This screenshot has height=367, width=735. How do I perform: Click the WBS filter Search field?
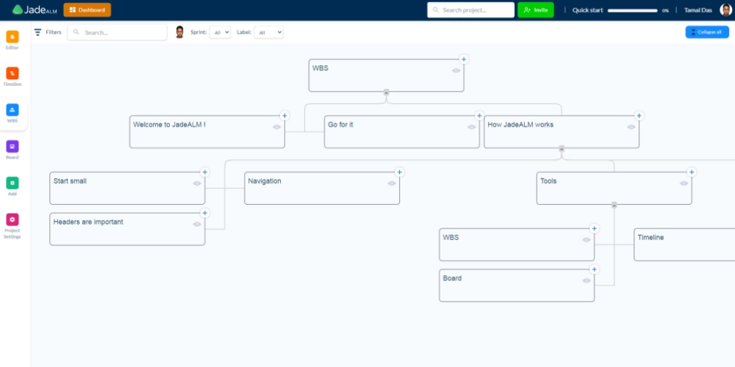tap(117, 32)
